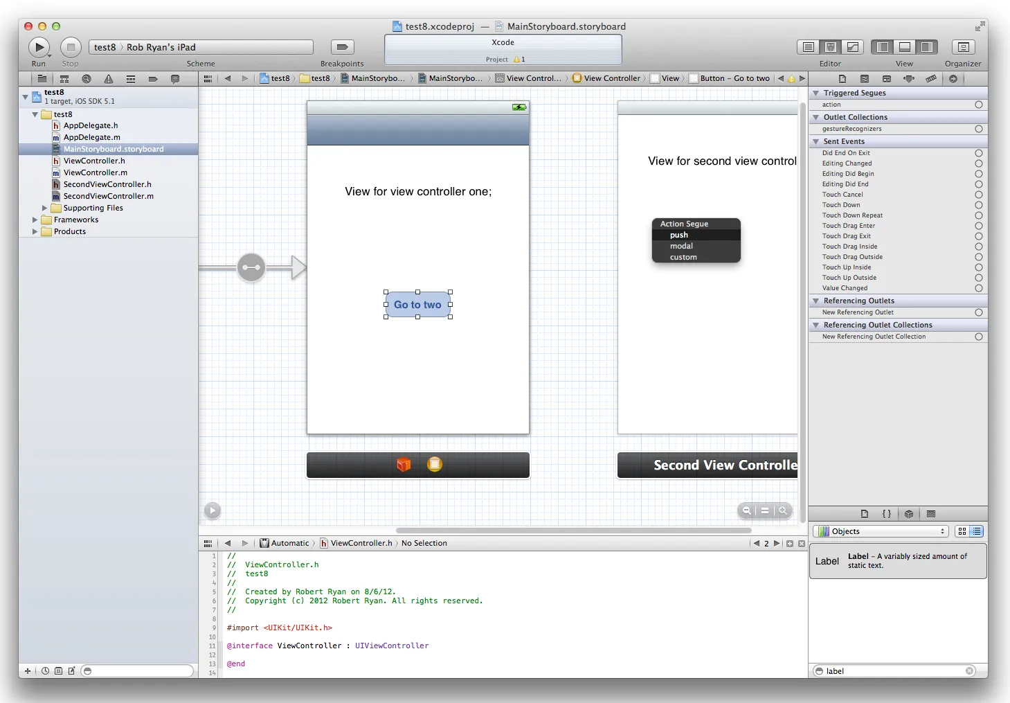This screenshot has width=1010, height=703.
Task: Toggle the Navigator pane visibility
Action: (883, 47)
